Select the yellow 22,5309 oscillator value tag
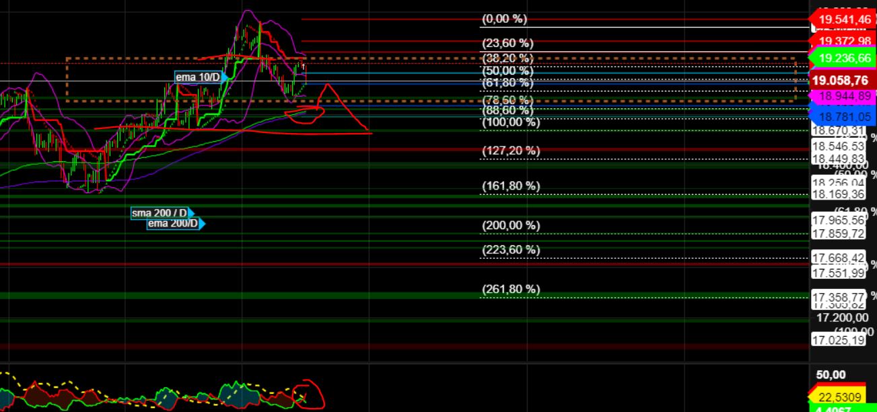Screen dimensions: 877x412 pos(840,397)
